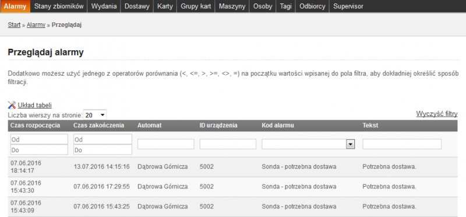Focus Czas rozpoczęcia 'Do' filter field
The height and width of the screenshot is (217, 466).
(39, 150)
